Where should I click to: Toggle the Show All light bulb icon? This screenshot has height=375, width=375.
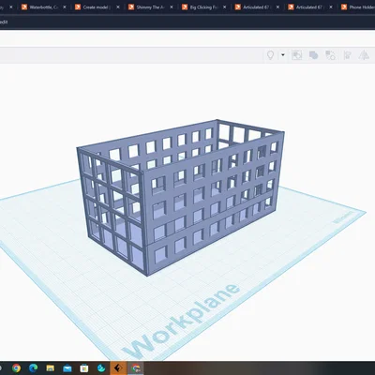270,55
